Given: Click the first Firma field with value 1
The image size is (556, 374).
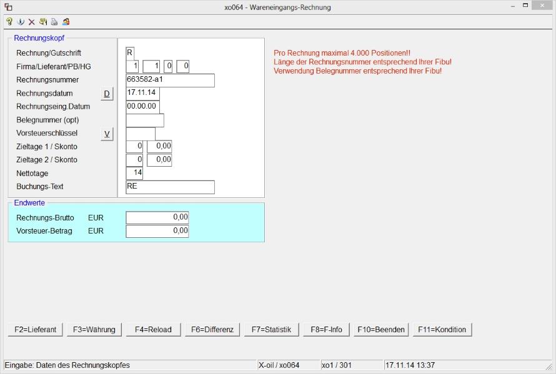Looking at the screenshot, I should tap(132, 66).
